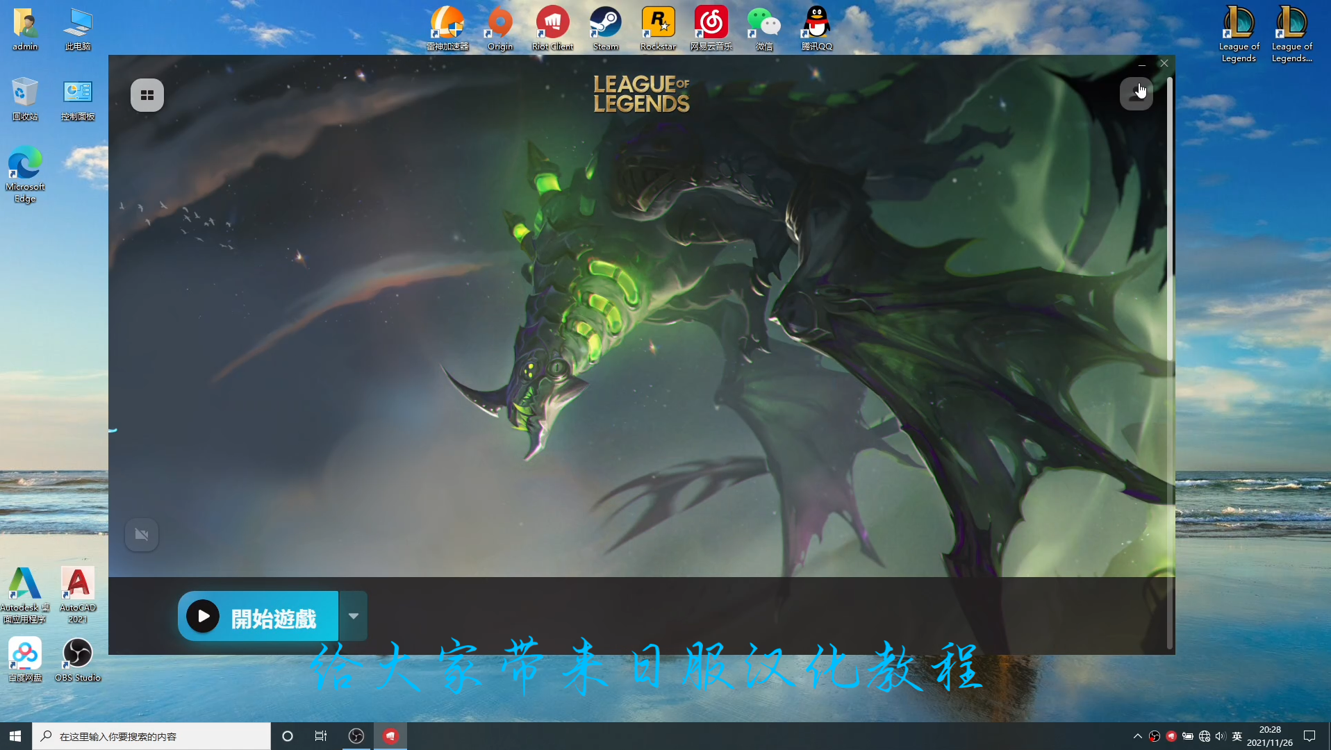The image size is (1331, 750).
Task: Close the Riot Client window
Action: pyautogui.click(x=1164, y=64)
